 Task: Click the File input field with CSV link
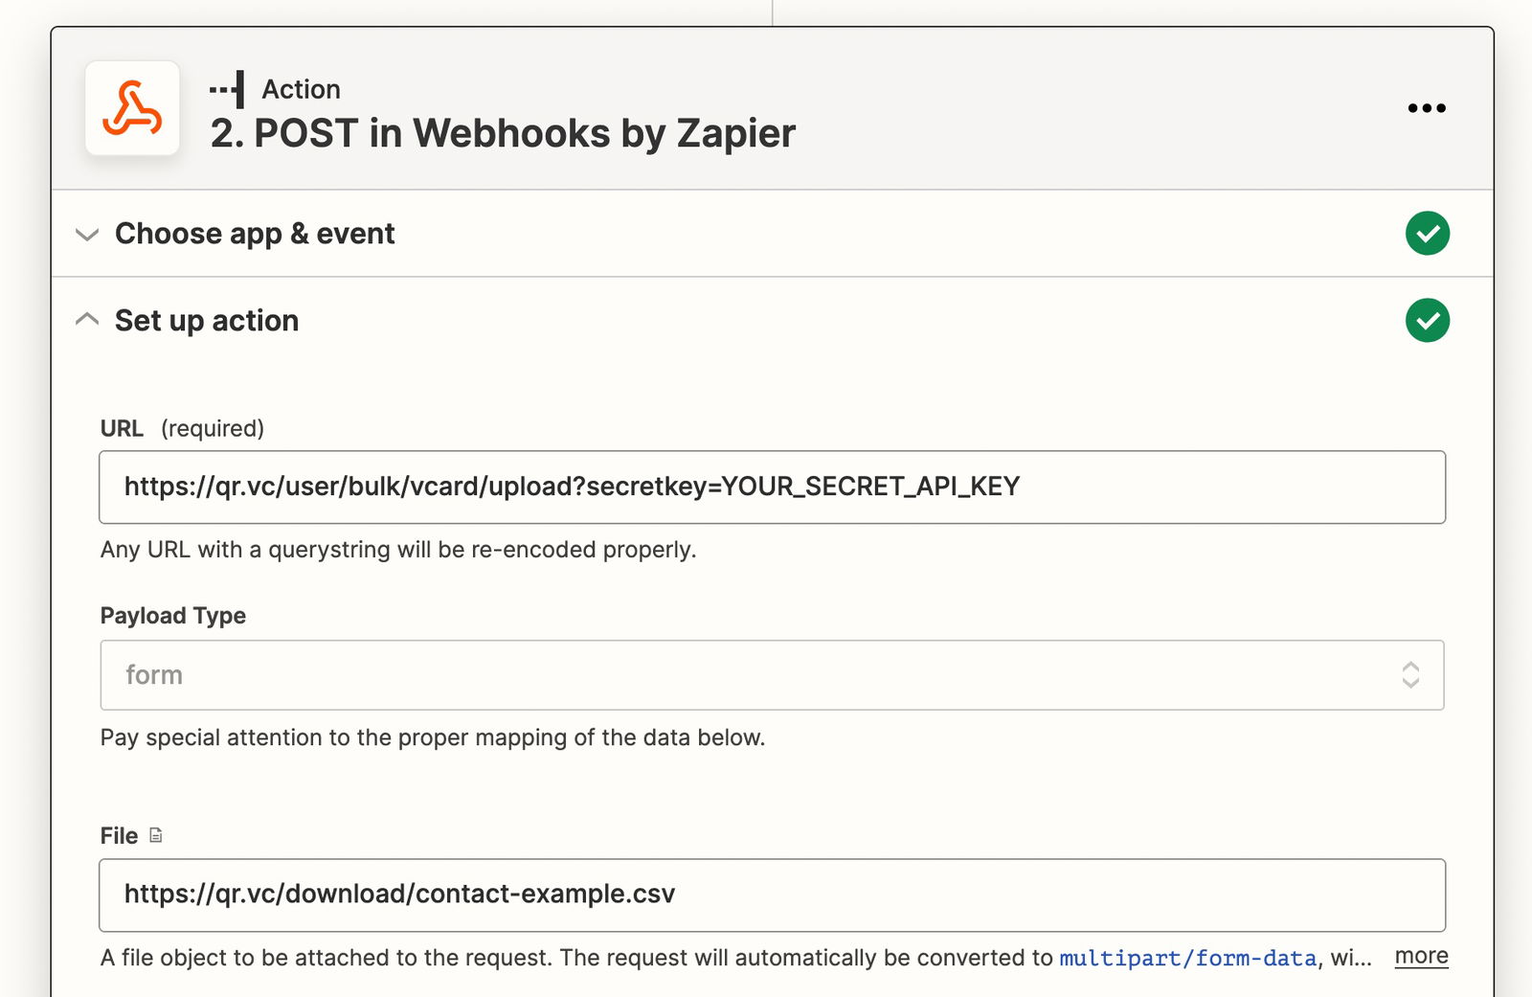coord(772,895)
